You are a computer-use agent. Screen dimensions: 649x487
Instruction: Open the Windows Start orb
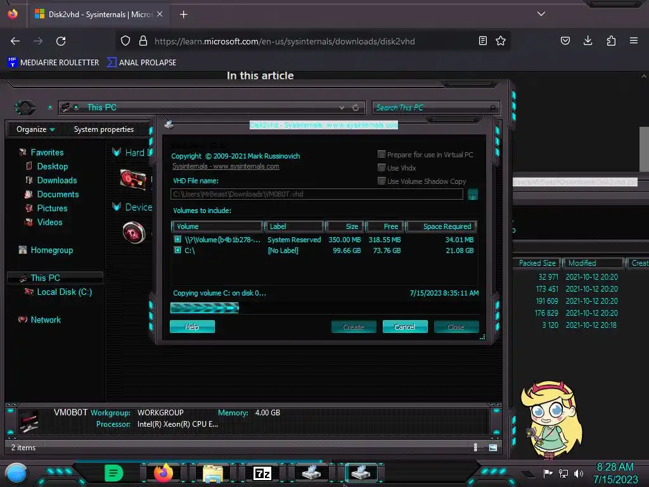pos(16,473)
